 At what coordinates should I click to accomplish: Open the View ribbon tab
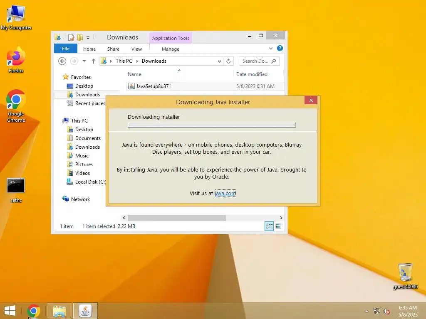pyautogui.click(x=136, y=49)
